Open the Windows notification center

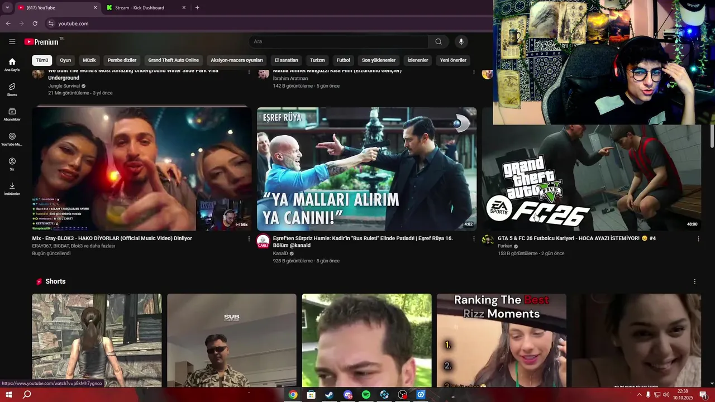703,395
